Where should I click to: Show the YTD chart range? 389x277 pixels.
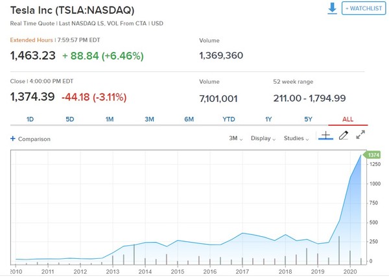(x=228, y=119)
